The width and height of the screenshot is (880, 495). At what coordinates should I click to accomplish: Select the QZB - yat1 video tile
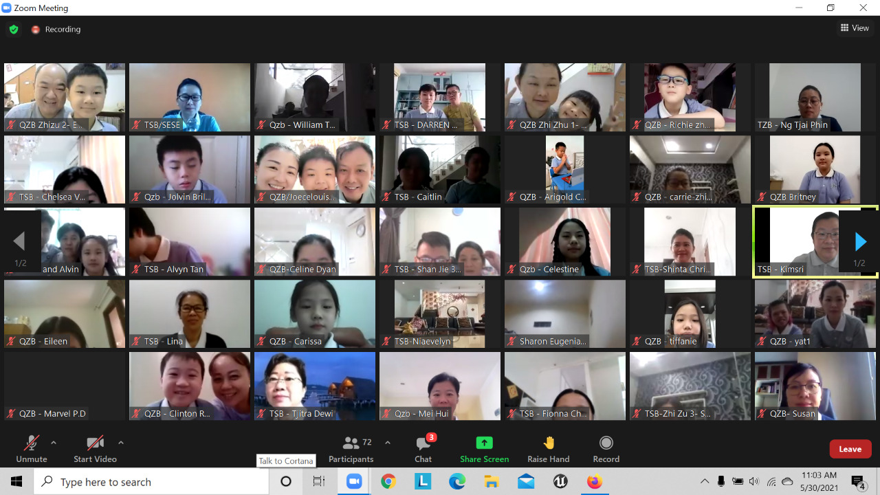(815, 314)
